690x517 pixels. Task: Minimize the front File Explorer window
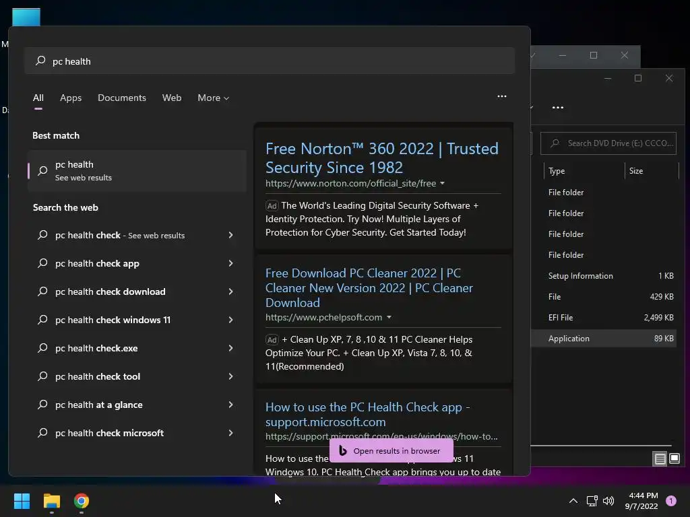608,78
